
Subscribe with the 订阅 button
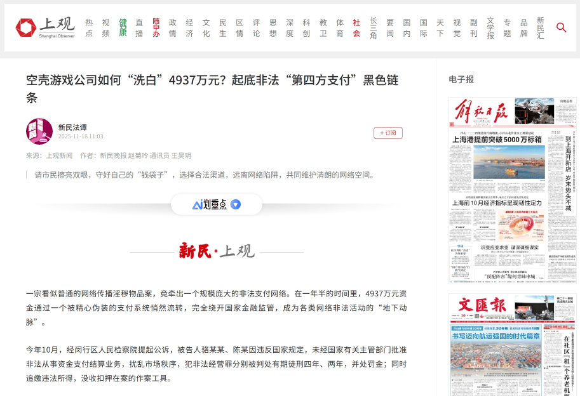(388, 133)
